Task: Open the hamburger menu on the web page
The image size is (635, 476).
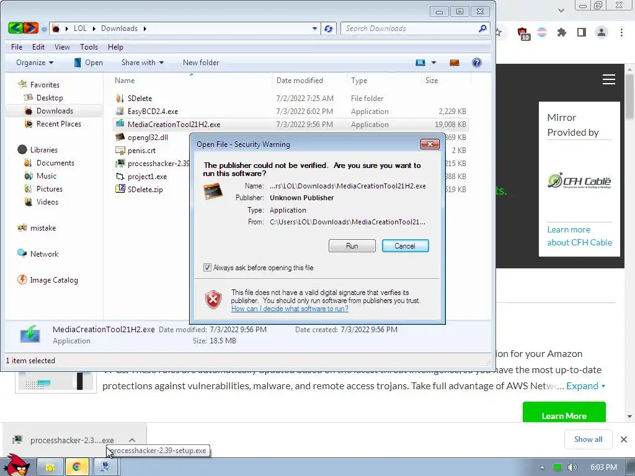Action: coord(609,79)
